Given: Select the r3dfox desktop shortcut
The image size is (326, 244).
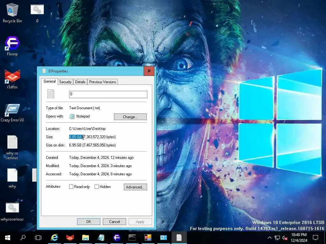Looking at the screenshot, I should point(12,79).
